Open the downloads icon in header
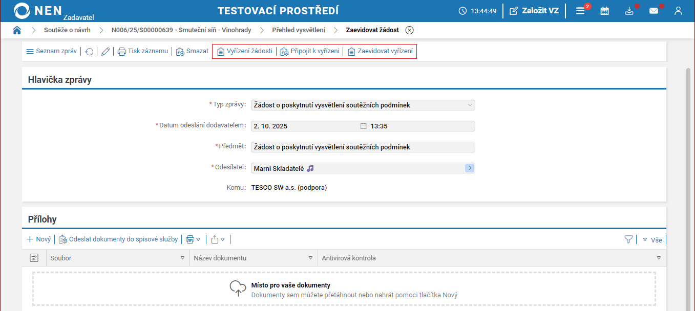The height and width of the screenshot is (311, 695). tap(629, 11)
